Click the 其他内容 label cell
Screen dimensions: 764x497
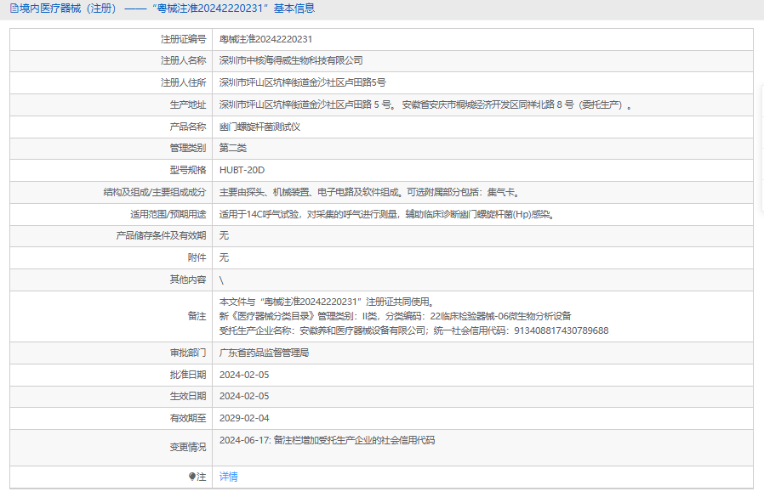111,280
